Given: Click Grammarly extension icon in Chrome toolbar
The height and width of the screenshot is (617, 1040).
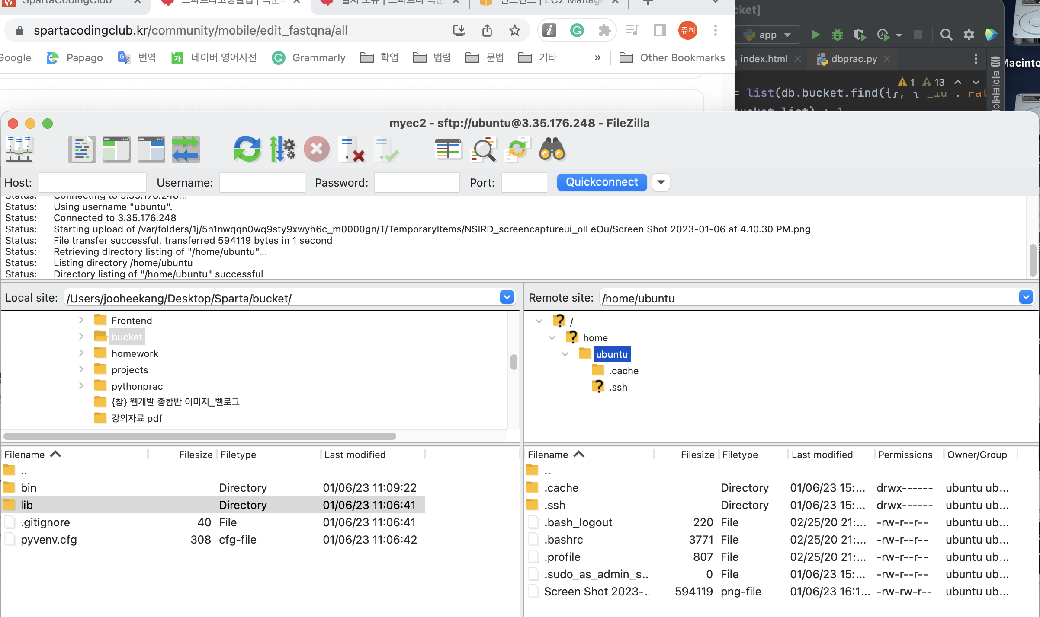Looking at the screenshot, I should [577, 30].
